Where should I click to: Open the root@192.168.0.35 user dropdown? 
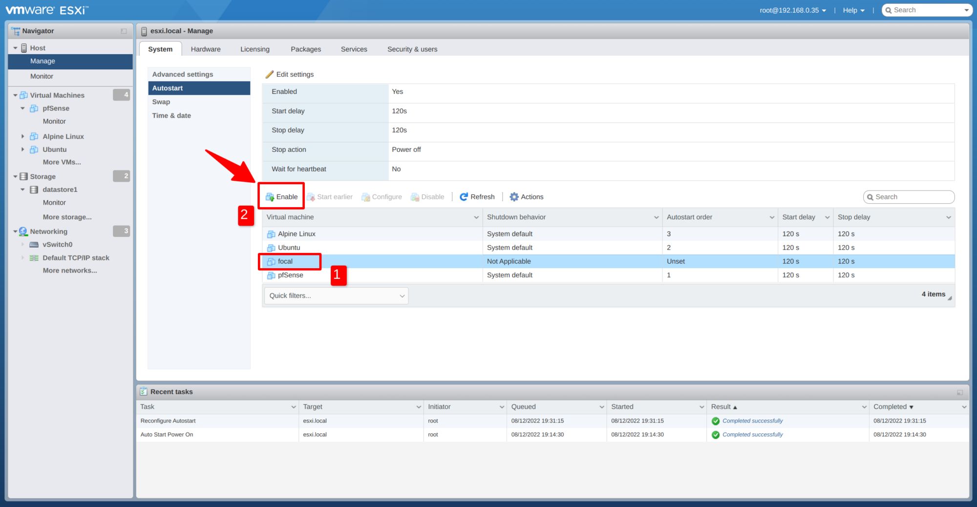[x=792, y=10]
